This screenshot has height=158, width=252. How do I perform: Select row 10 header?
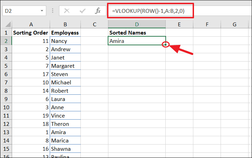6,107
